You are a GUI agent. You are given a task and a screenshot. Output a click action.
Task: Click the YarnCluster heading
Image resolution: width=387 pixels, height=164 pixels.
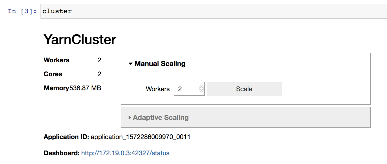tap(80, 40)
